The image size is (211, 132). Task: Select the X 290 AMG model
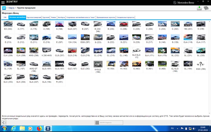tap(47, 53)
